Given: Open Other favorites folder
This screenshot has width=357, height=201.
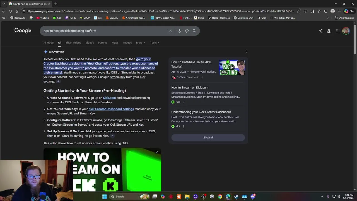Looking at the screenshot, I should [344, 18].
